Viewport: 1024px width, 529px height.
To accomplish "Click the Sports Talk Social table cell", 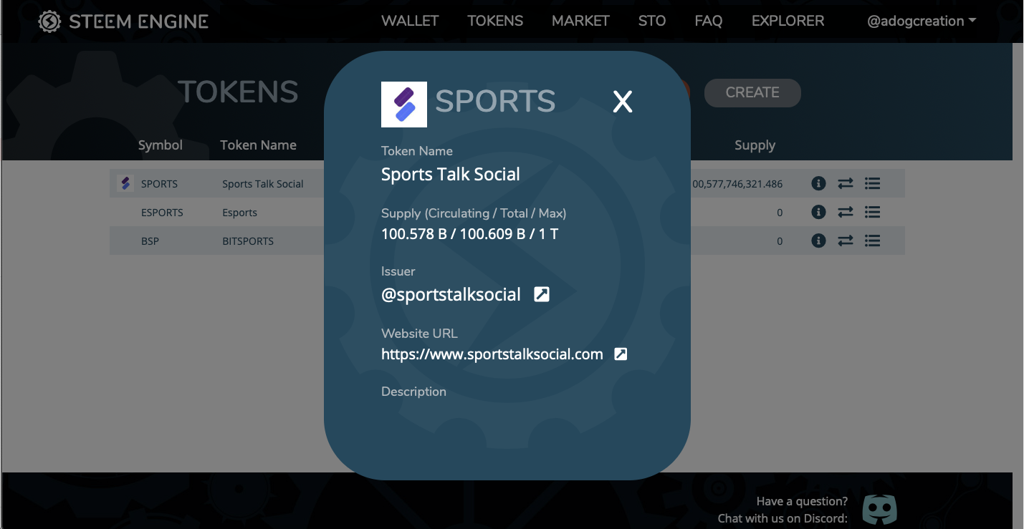I will [263, 184].
